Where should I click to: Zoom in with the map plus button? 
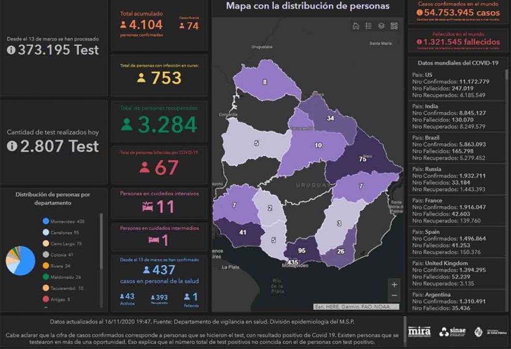click(394, 284)
